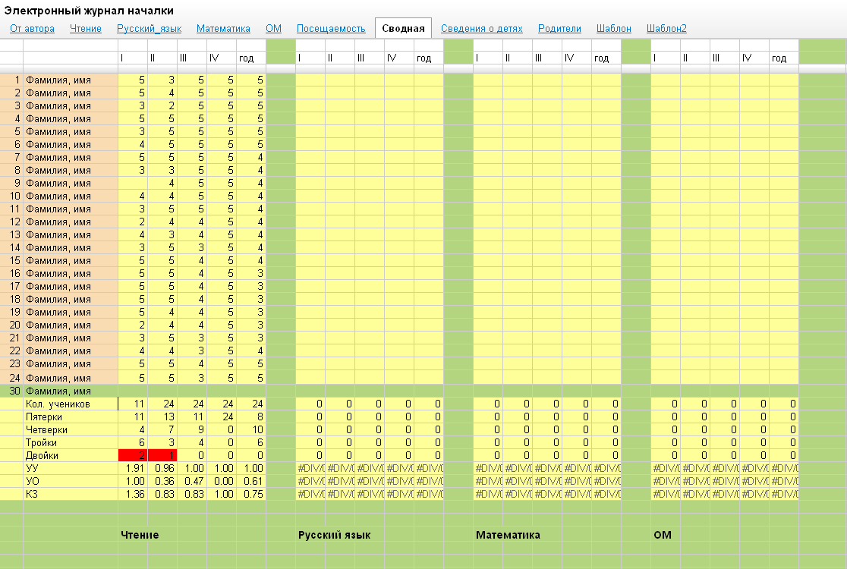
Task: Click the Русский язык section label at bottom
Action: pos(334,535)
